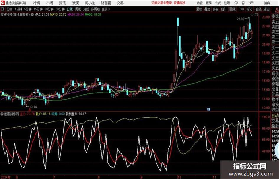Expand the round dropdown beside 股票指标网 indicator
This screenshot has height=179, width=279.
(2, 114)
